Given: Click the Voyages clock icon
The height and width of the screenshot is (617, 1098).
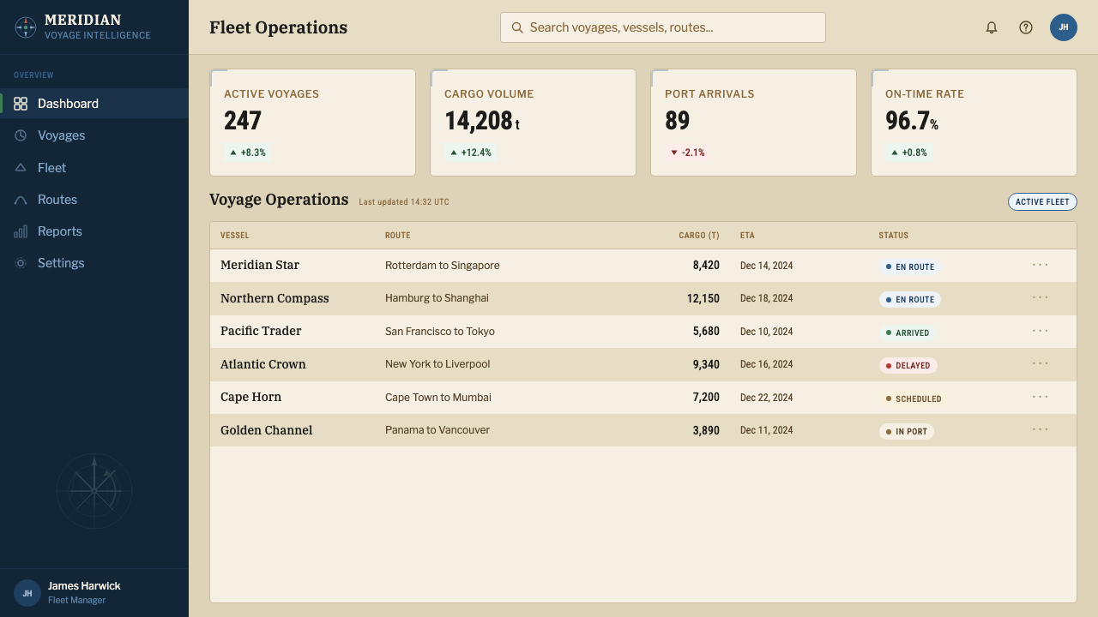Looking at the screenshot, I should tap(21, 135).
